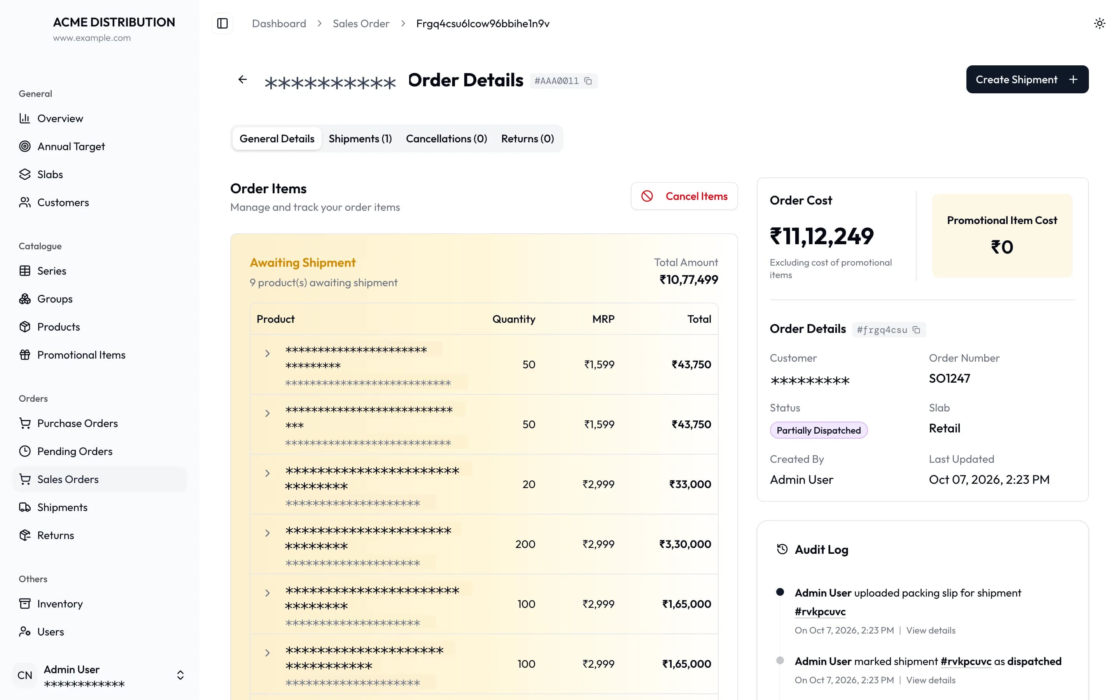Screen dimensions: 1120x700
Task: Open #rvkpcuvc link in packing slip entry
Action: (x=820, y=612)
